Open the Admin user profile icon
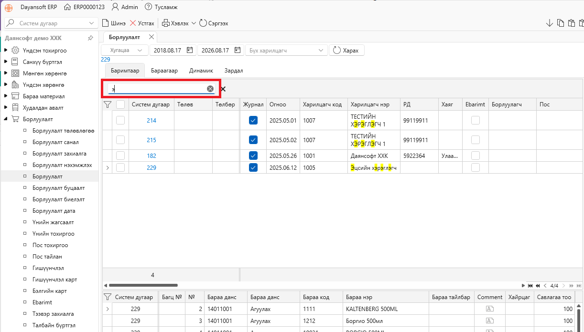The width and height of the screenshot is (584, 332). click(115, 7)
